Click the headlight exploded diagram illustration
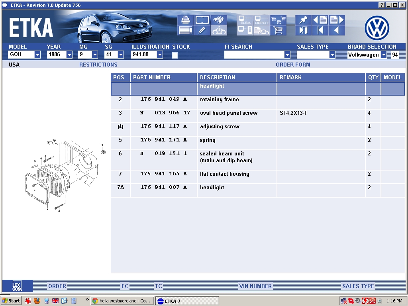408x306 pixels. click(x=64, y=175)
